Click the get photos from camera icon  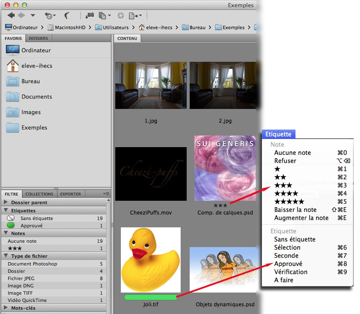coord(89,15)
